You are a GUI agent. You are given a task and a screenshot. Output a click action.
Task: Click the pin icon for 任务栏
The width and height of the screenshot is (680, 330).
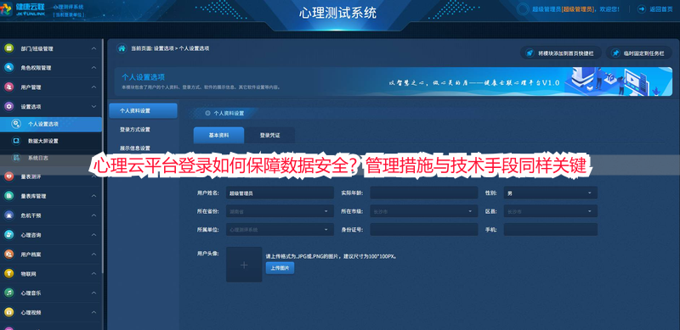pos(615,53)
